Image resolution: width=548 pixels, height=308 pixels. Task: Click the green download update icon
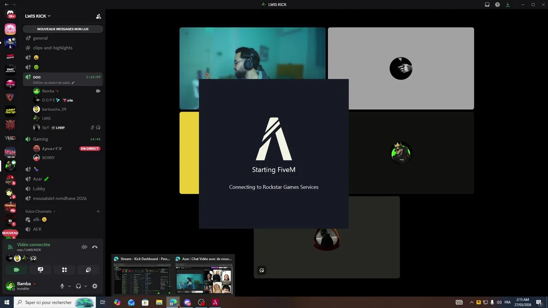508,5
